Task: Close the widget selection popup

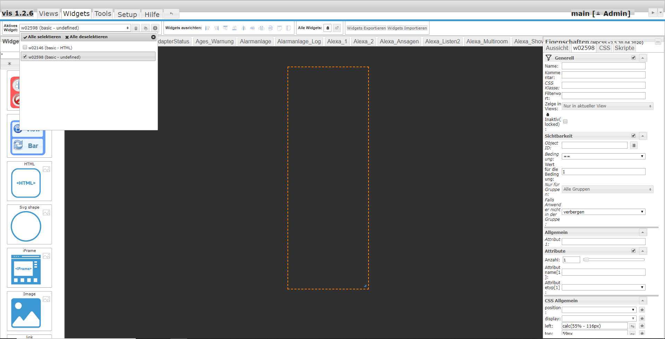Action: [x=153, y=37]
